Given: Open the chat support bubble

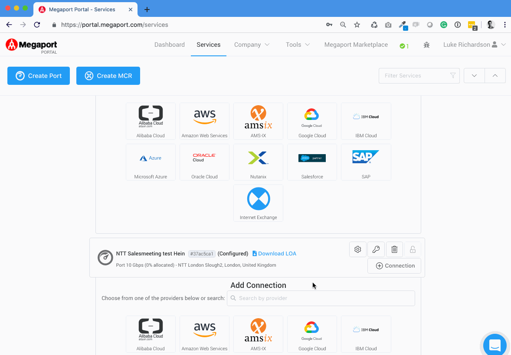Looking at the screenshot, I should pyautogui.click(x=495, y=345).
